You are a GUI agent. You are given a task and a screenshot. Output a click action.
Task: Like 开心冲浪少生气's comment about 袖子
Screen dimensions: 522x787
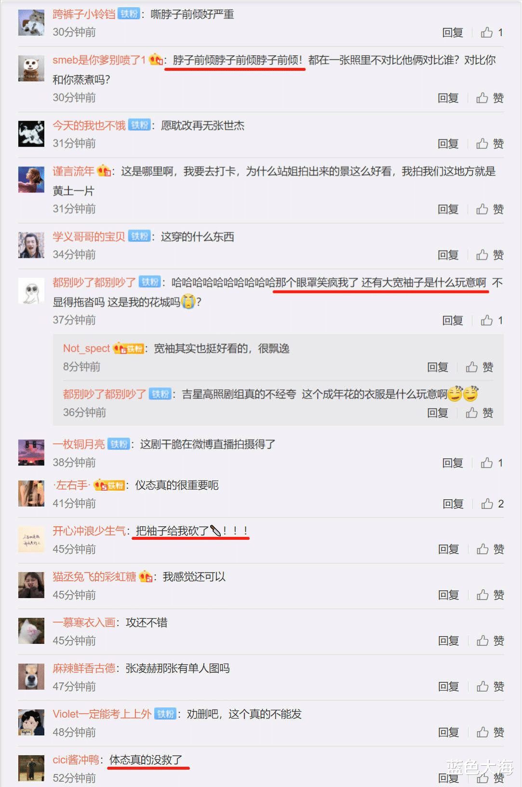point(490,549)
